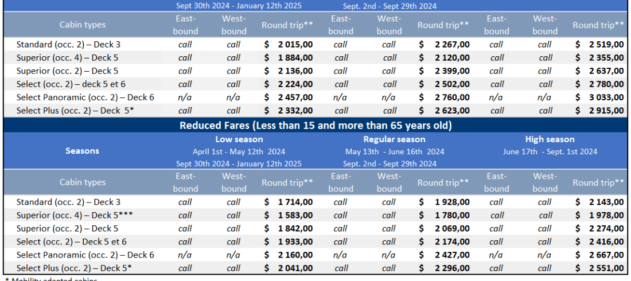
Task: Click the May 13th - June 16th 2024 dates
Action: click(394, 152)
